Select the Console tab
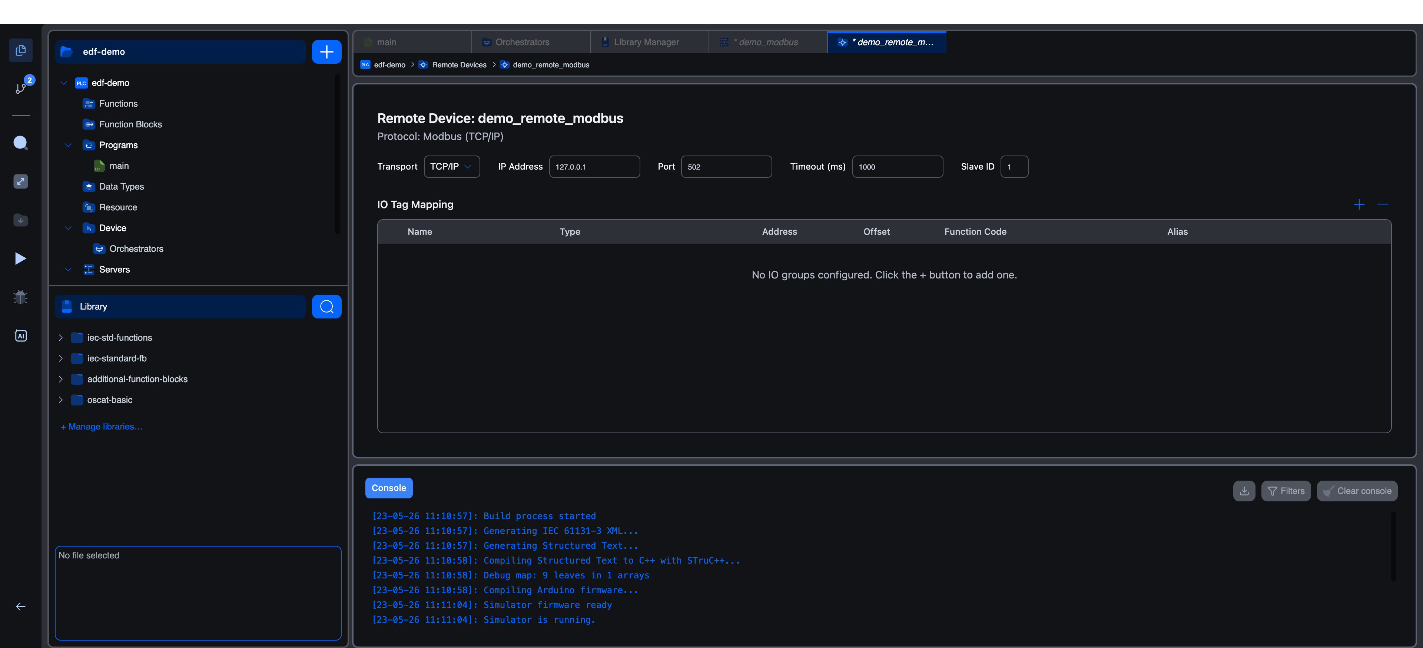 click(388, 488)
